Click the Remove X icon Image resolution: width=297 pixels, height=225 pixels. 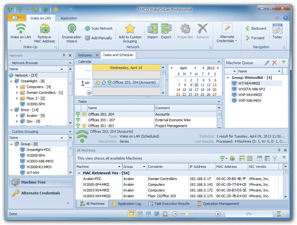(x=202, y=29)
